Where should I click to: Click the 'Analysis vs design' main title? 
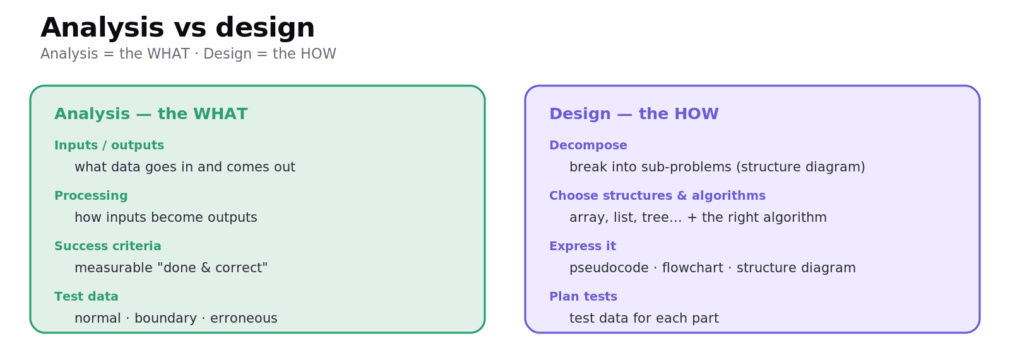click(177, 28)
